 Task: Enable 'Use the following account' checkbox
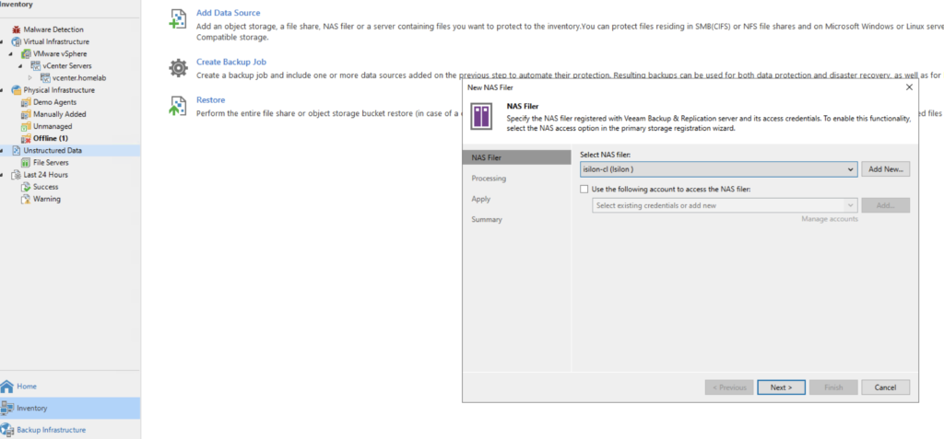pos(584,189)
